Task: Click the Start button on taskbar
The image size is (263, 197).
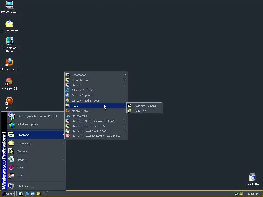Action: click(x=7, y=194)
